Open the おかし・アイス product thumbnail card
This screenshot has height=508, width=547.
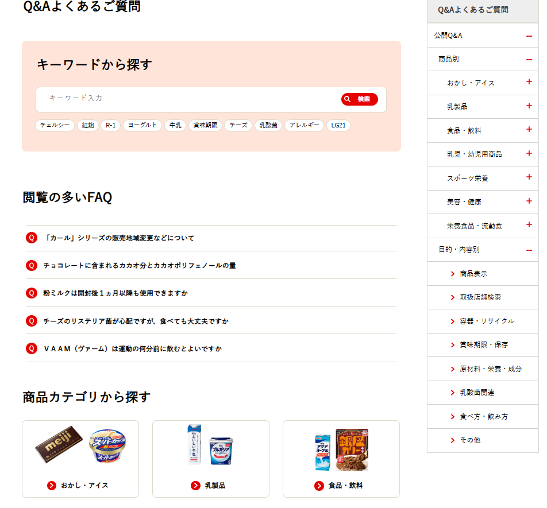(x=80, y=459)
